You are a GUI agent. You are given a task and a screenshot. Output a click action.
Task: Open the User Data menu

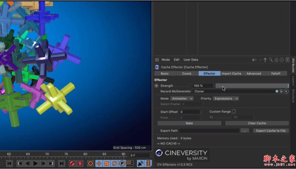point(191,59)
